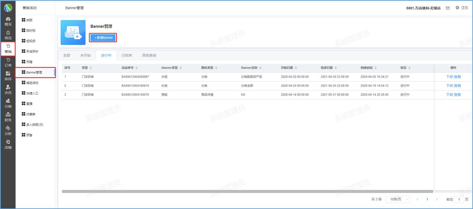This screenshot has width=473, height=209.
Task: Click the +新增Banner button
Action: click(103, 38)
